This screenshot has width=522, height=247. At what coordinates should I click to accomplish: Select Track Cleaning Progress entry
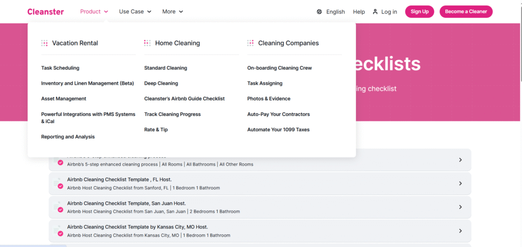coord(172,114)
